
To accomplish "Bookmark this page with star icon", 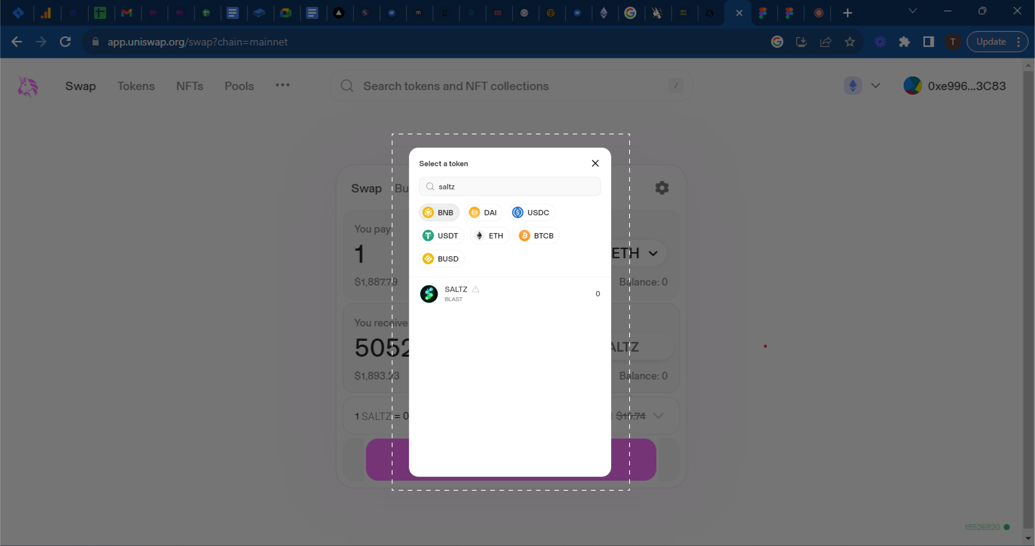I will click(x=849, y=42).
